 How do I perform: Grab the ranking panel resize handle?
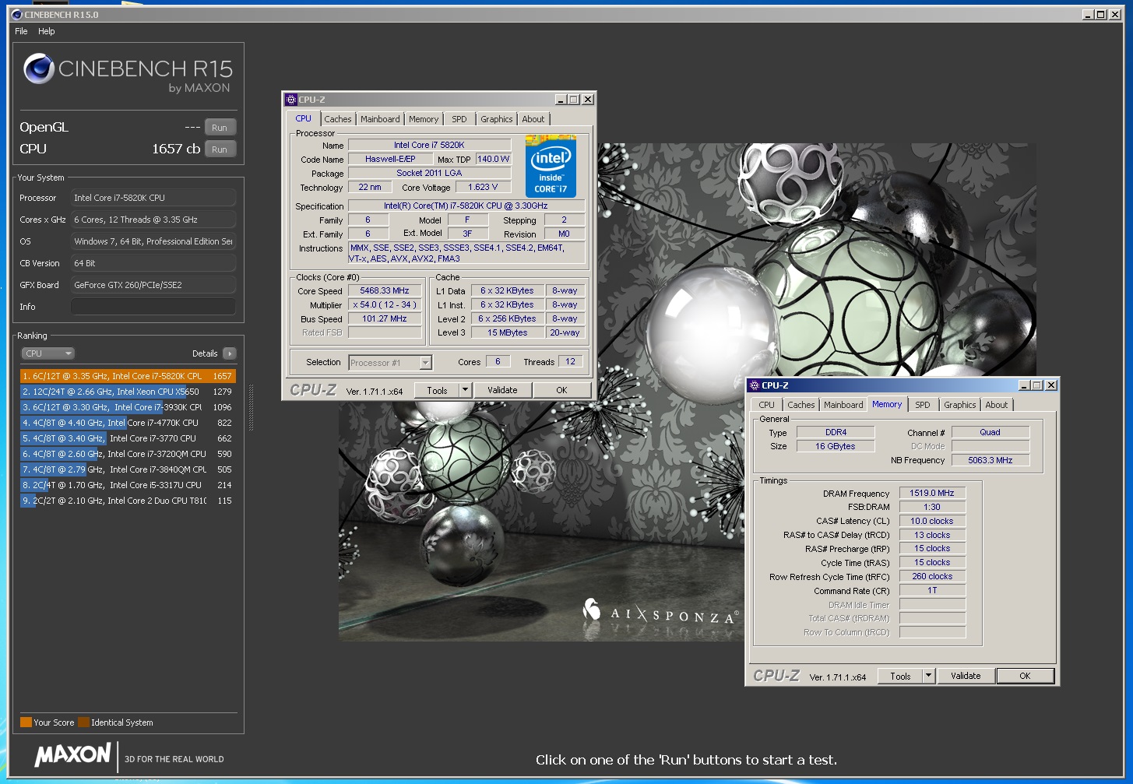[251, 407]
